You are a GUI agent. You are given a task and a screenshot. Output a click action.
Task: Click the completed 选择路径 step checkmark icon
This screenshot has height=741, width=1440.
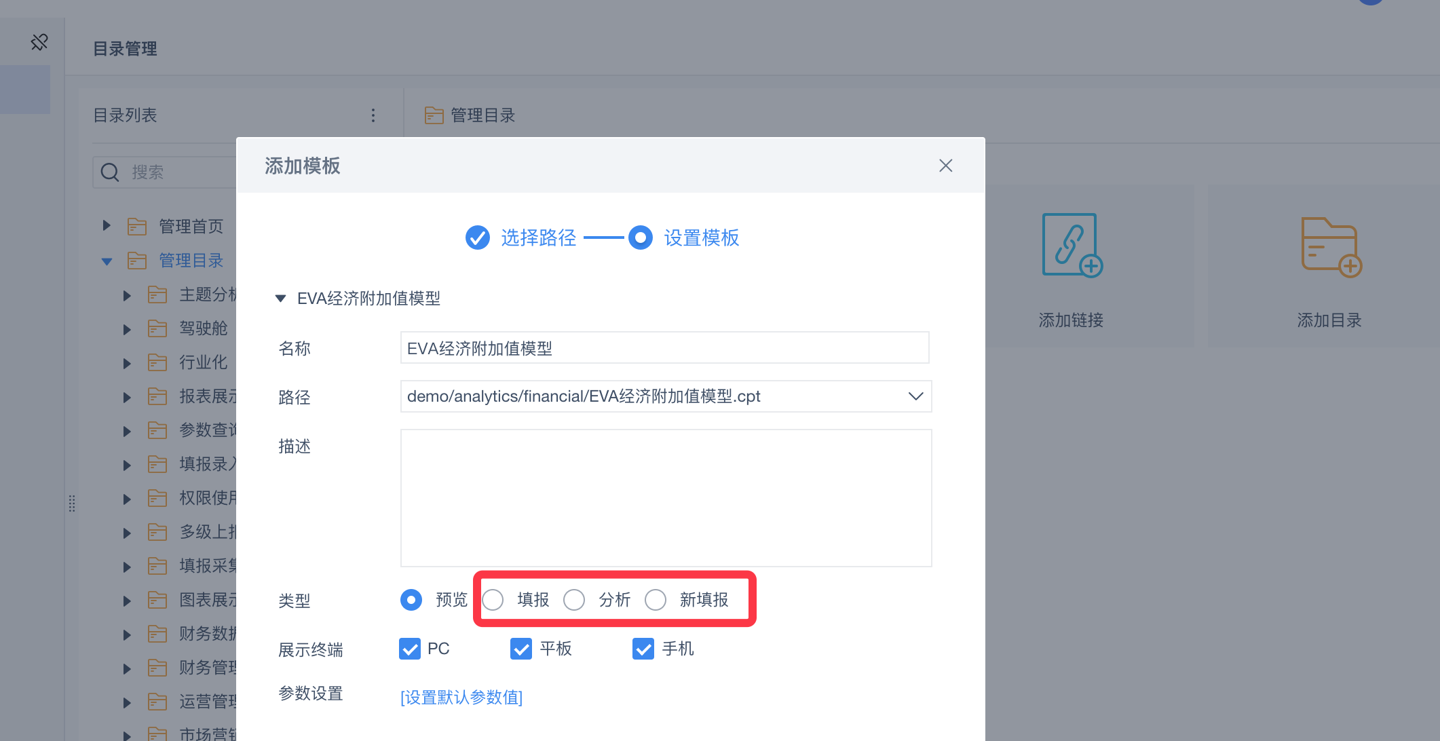coord(478,237)
